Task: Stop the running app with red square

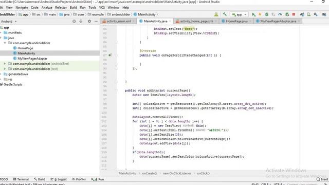Action: click(x=294, y=14)
